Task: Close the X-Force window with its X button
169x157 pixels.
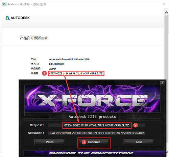Action: click(x=162, y=83)
